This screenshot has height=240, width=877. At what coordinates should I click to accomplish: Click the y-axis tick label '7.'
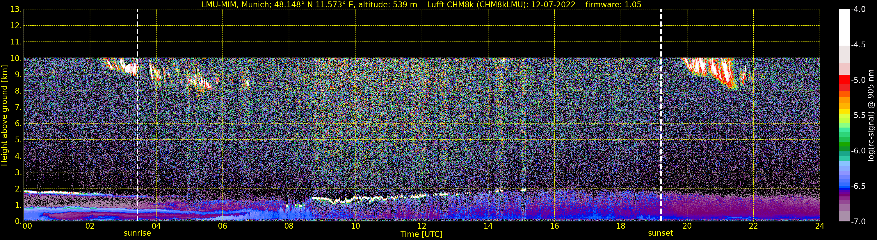(x=18, y=108)
